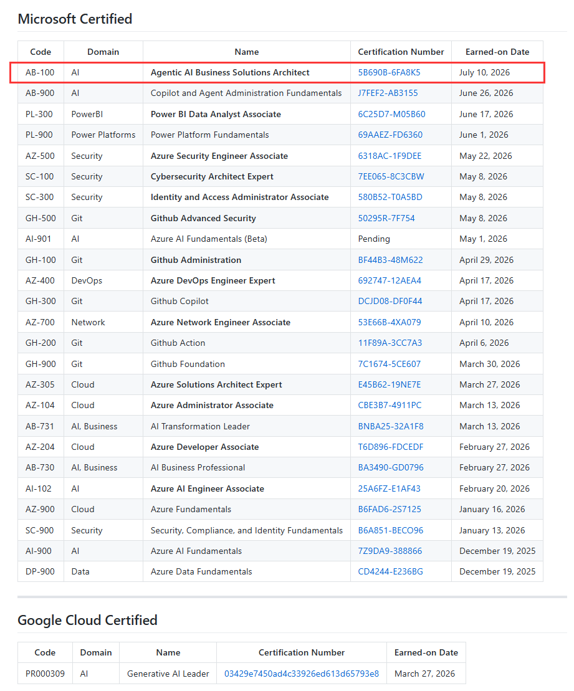
Task: Open certification link CD4244-E236BG
Action: 390,571
